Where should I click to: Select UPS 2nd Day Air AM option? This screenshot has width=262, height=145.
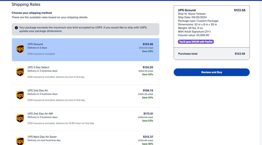tap(85, 119)
